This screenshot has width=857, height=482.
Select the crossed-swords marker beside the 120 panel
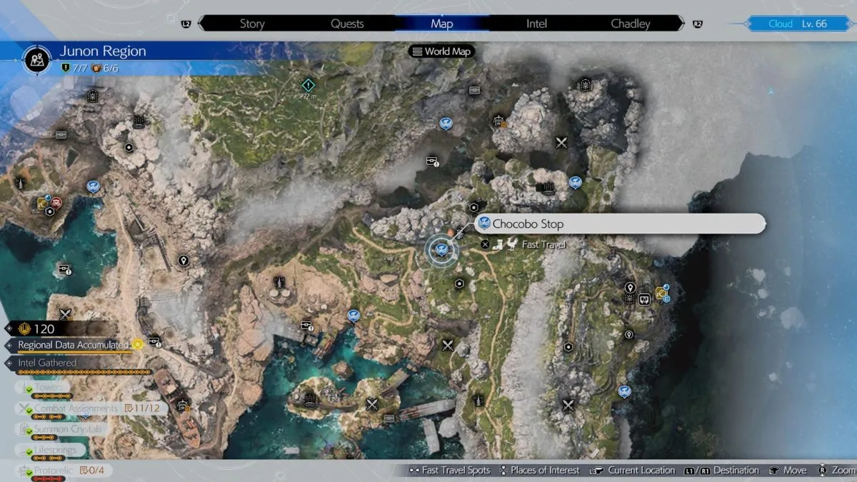(x=66, y=313)
